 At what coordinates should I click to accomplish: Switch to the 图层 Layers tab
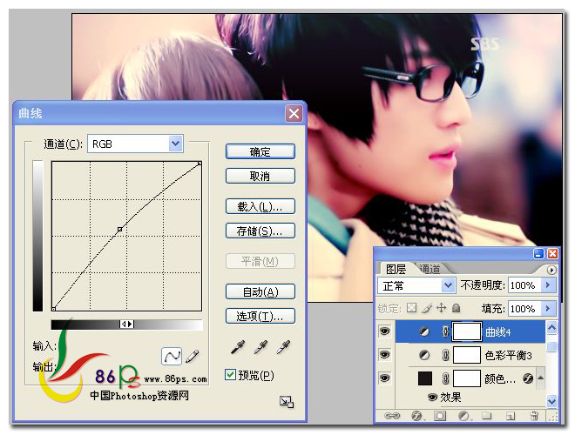tap(396, 270)
